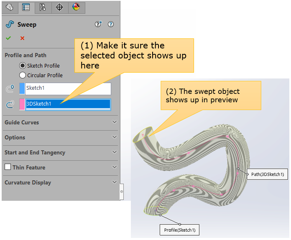Enable the Thin Feature checkbox
The height and width of the screenshot is (240, 291).
[x=8, y=167]
